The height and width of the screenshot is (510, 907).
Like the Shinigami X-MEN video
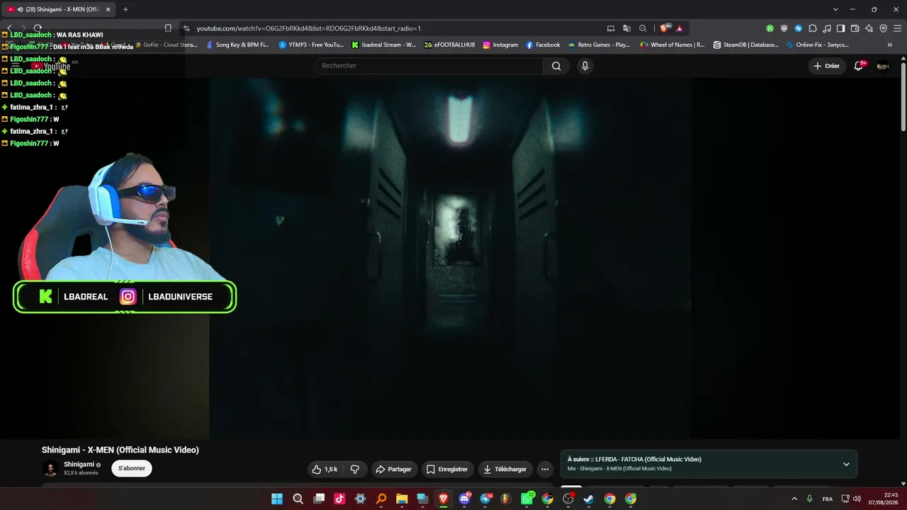325,469
